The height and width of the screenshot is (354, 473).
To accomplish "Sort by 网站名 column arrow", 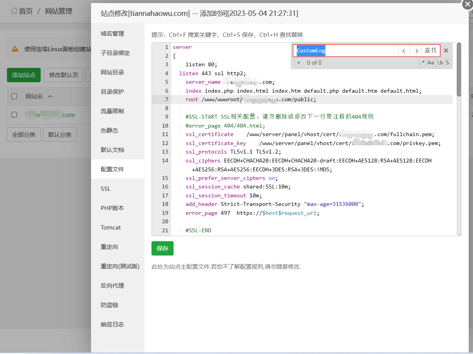I will 50,97.
